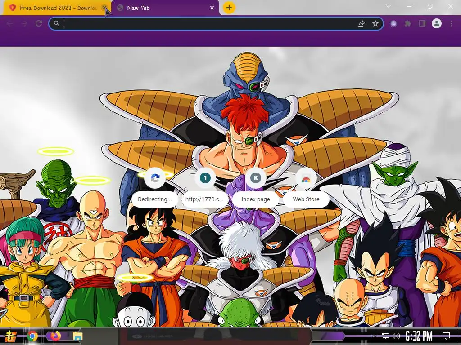Bookmark this tab with star icon
The height and width of the screenshot is (345, 461).
[375, 23]
